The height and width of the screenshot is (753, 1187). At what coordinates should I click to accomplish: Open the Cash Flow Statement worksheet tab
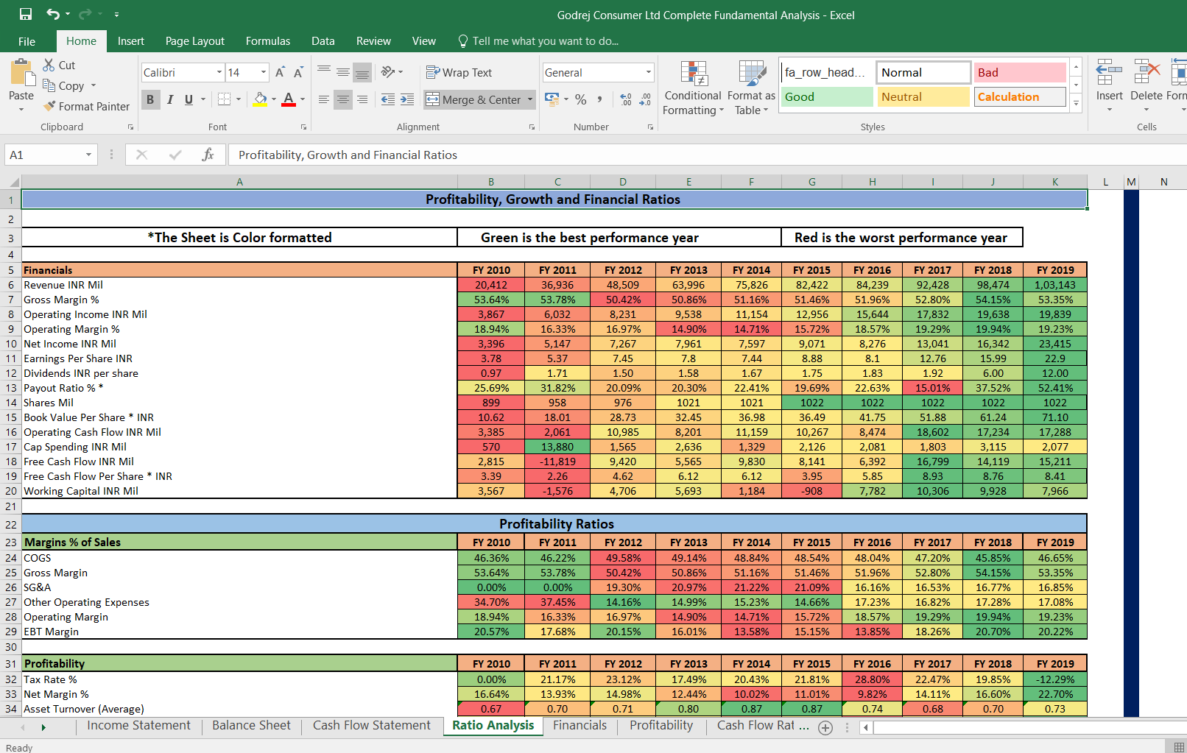(x=372, y=726)
